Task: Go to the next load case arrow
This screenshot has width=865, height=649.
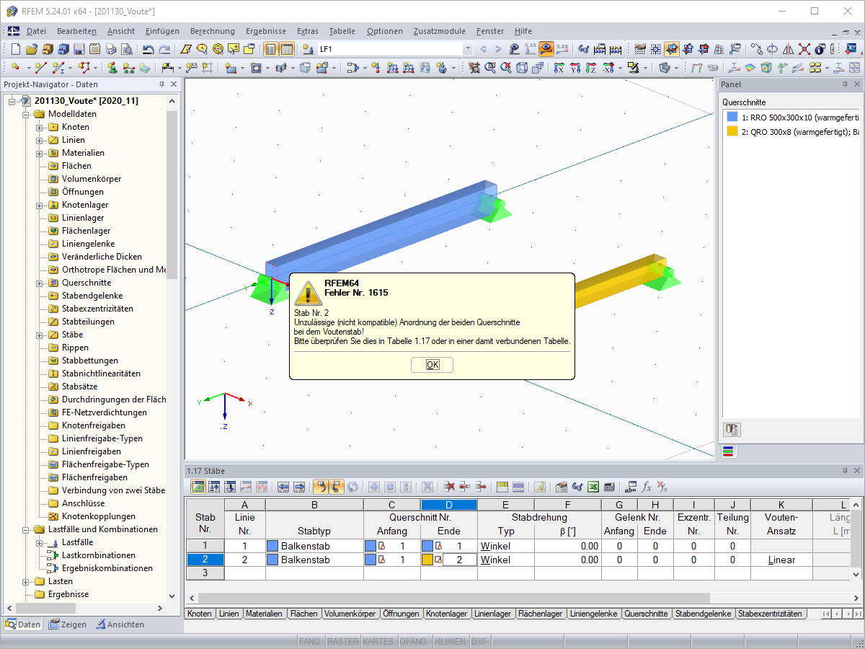Action: coord(498,49)
